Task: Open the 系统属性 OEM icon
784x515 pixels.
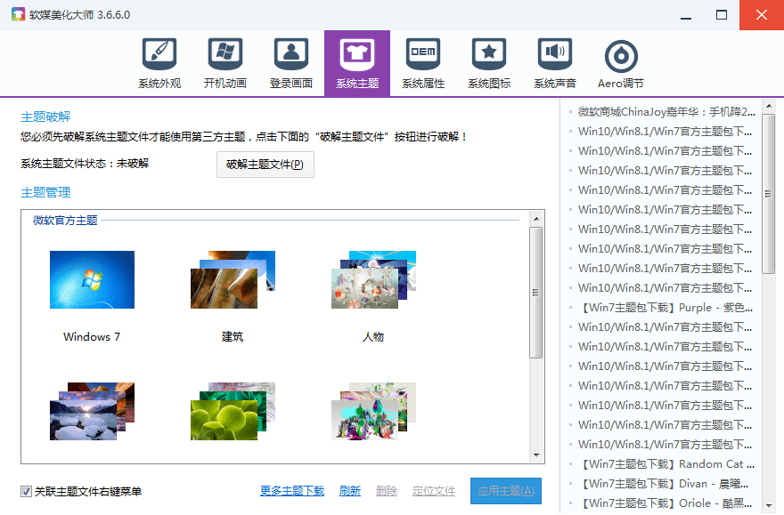Action: click(x=423, y=56)
